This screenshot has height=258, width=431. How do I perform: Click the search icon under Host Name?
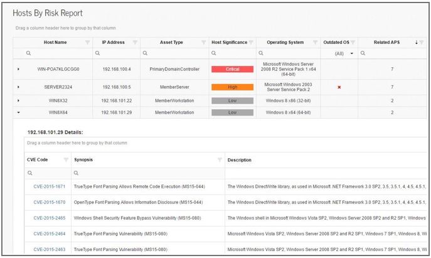click(x=28, y=53)
